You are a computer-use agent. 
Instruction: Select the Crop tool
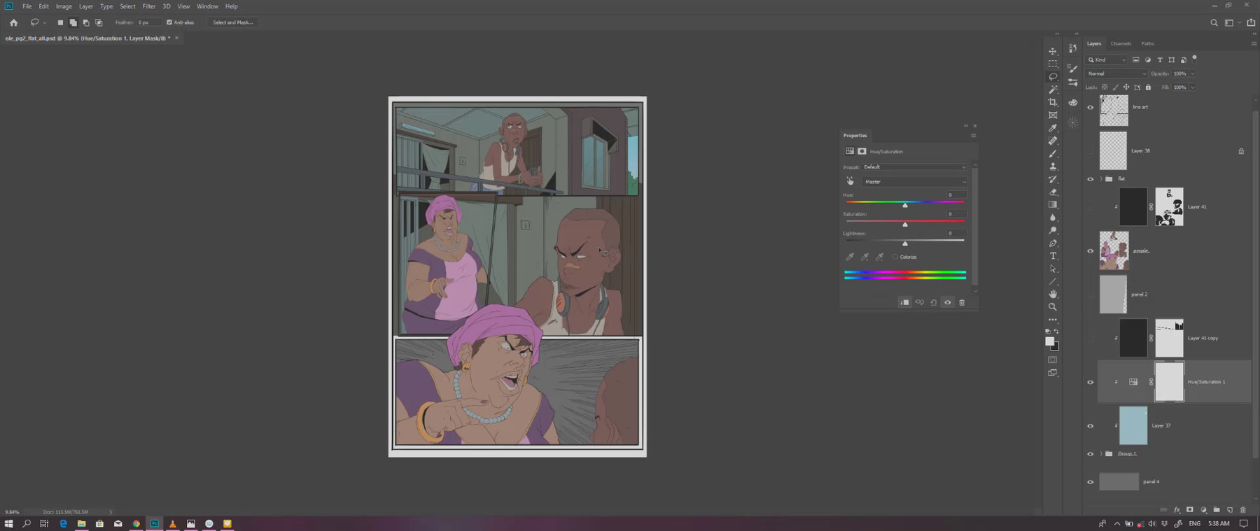1053,102
